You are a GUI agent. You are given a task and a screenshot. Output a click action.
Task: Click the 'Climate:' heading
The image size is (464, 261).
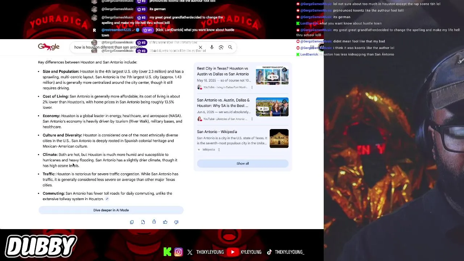pos(50,155)
